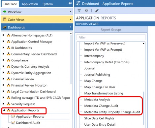Select the Intercompany report
This screenshot has height=128, width=155.
pyautogui.click(x=94, y=56)
